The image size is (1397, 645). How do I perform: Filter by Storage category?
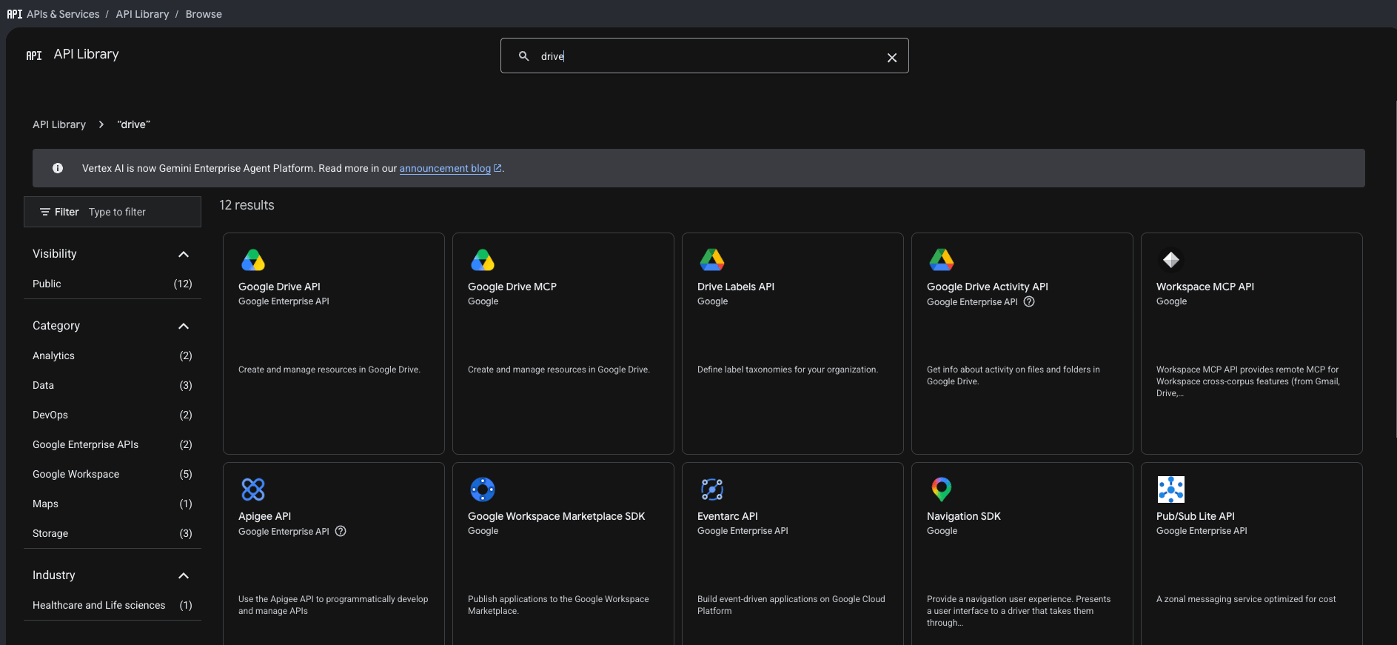113,533
